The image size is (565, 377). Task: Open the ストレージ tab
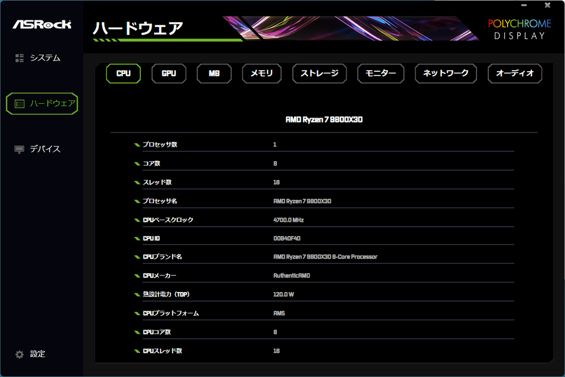click(319, 73)
